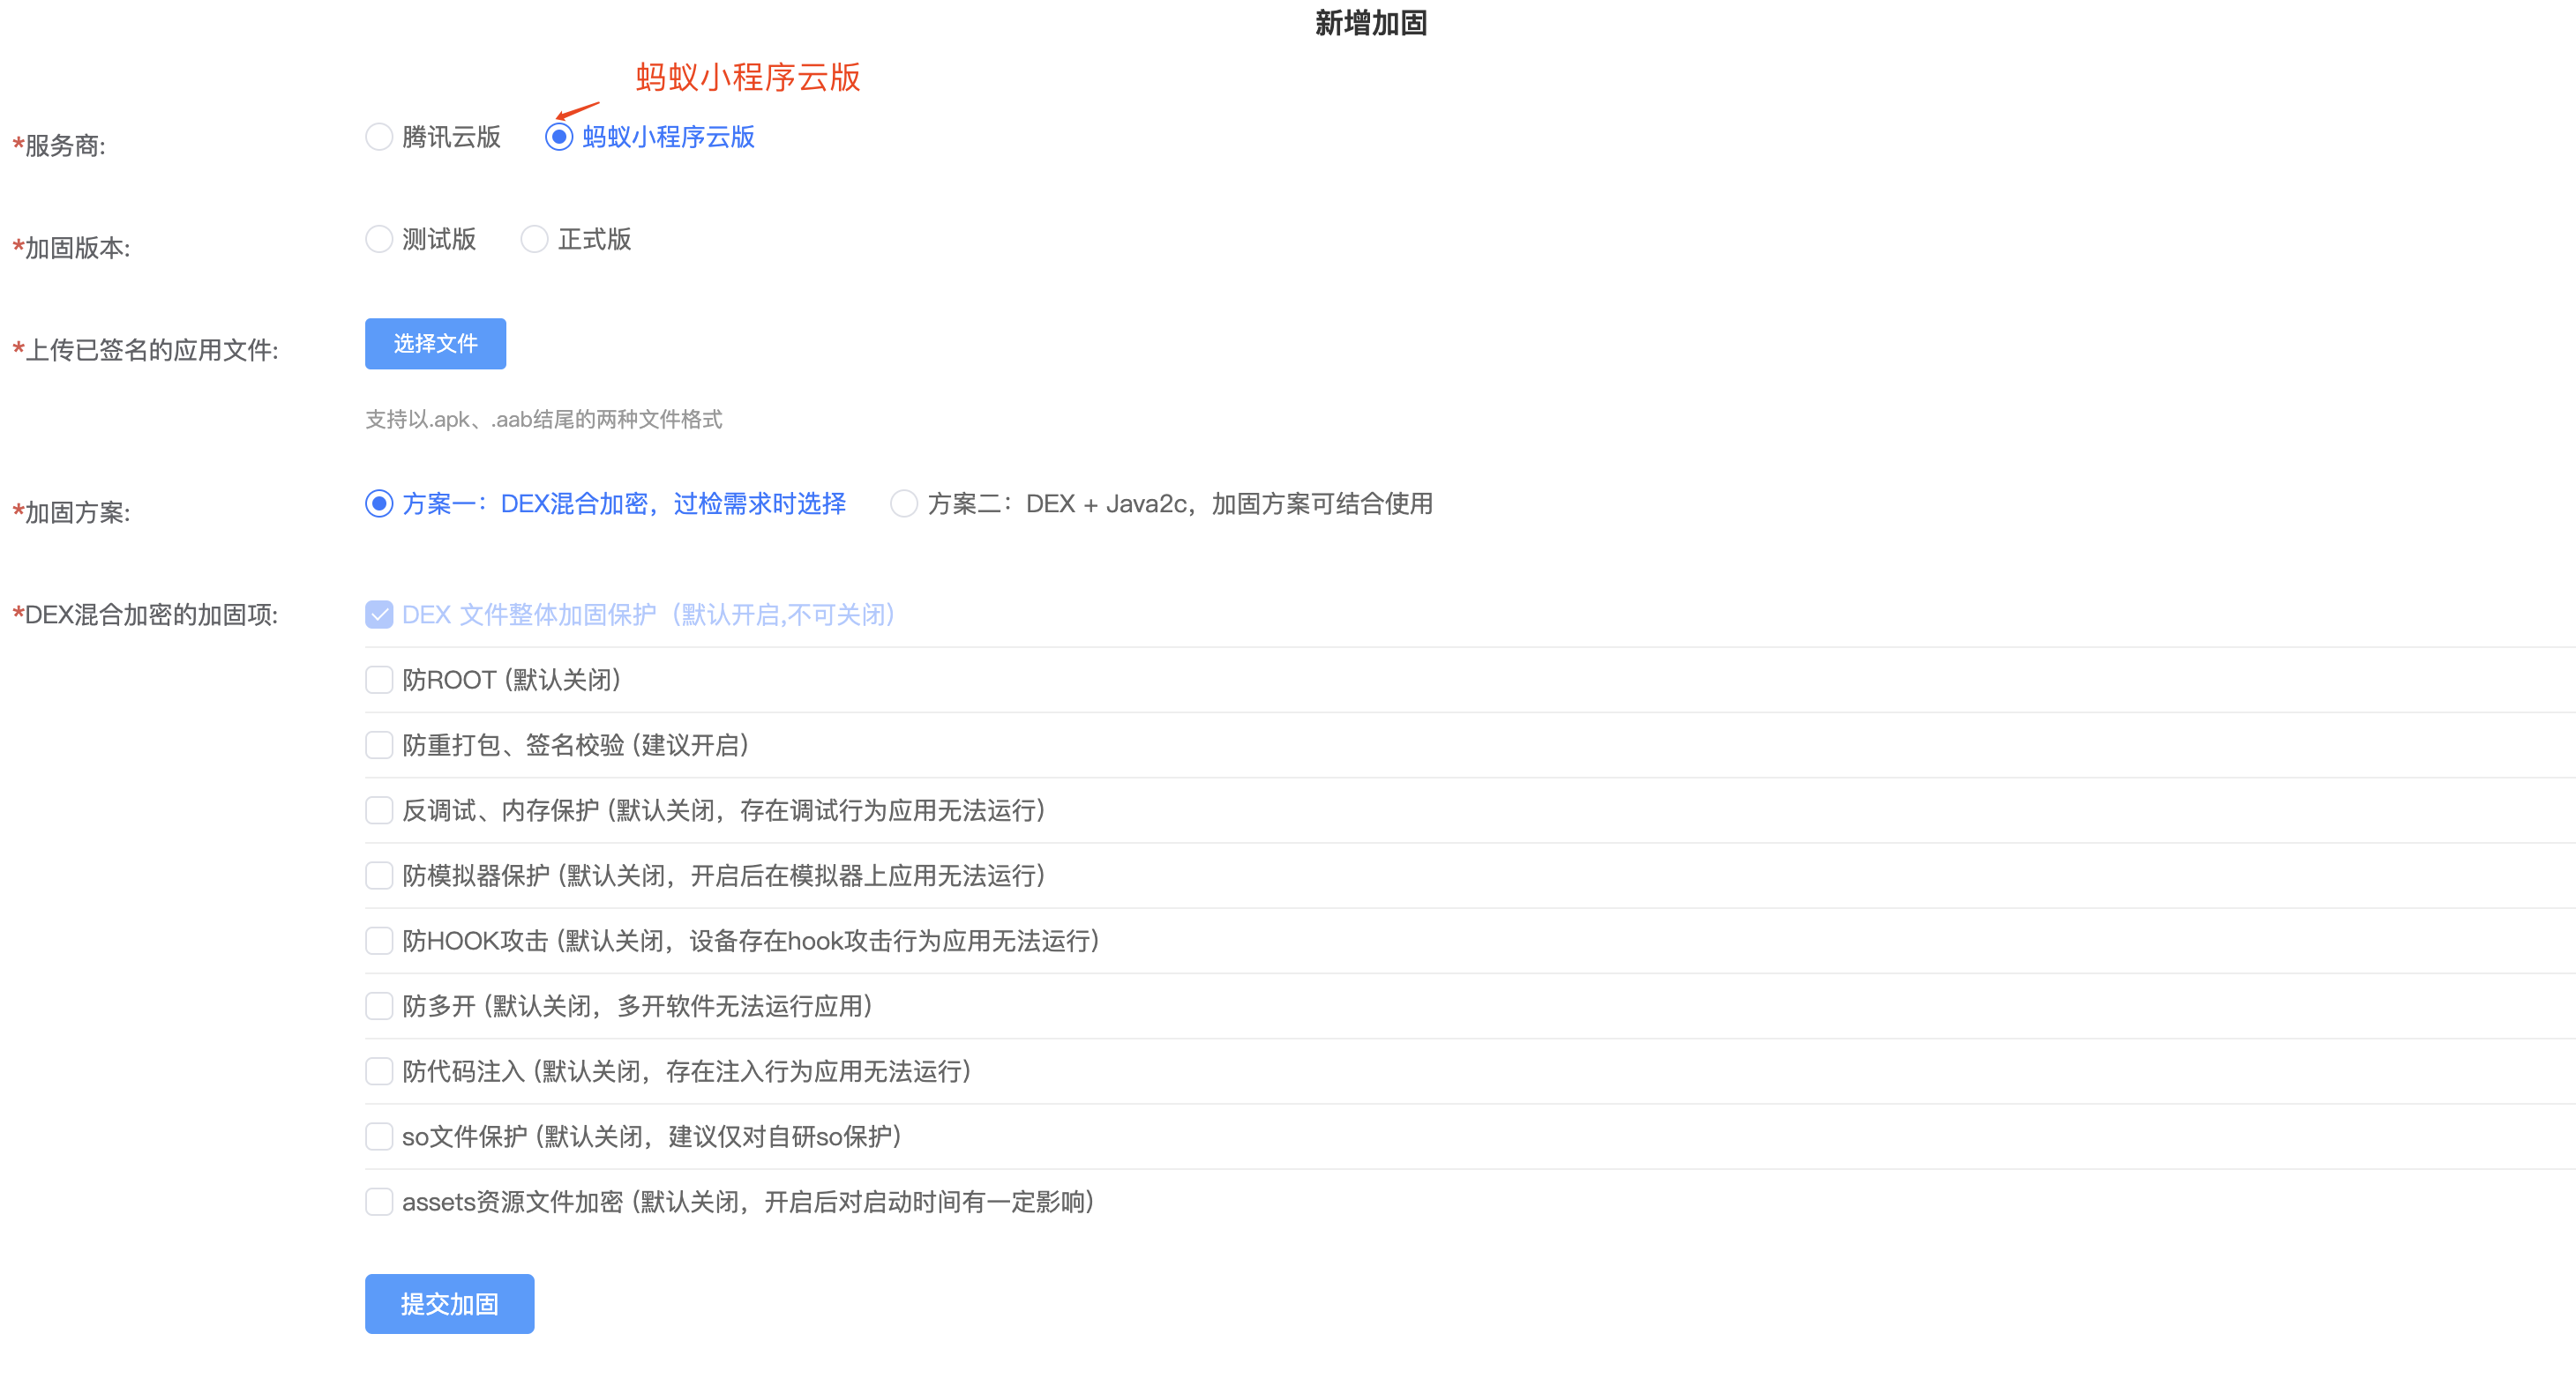Click the 选择文件 upload button
The height and width of the screenshot is (1386, 2576).
[435, 344]
